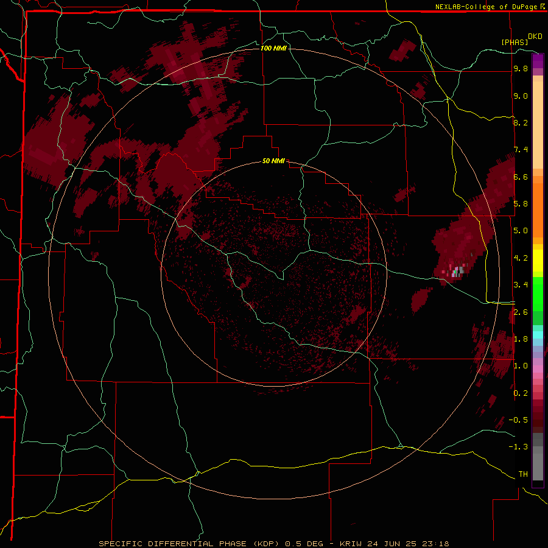This screenshot has width=548, height=548.
Task: Select the 9.8 value on color scale
Action: 521,68
